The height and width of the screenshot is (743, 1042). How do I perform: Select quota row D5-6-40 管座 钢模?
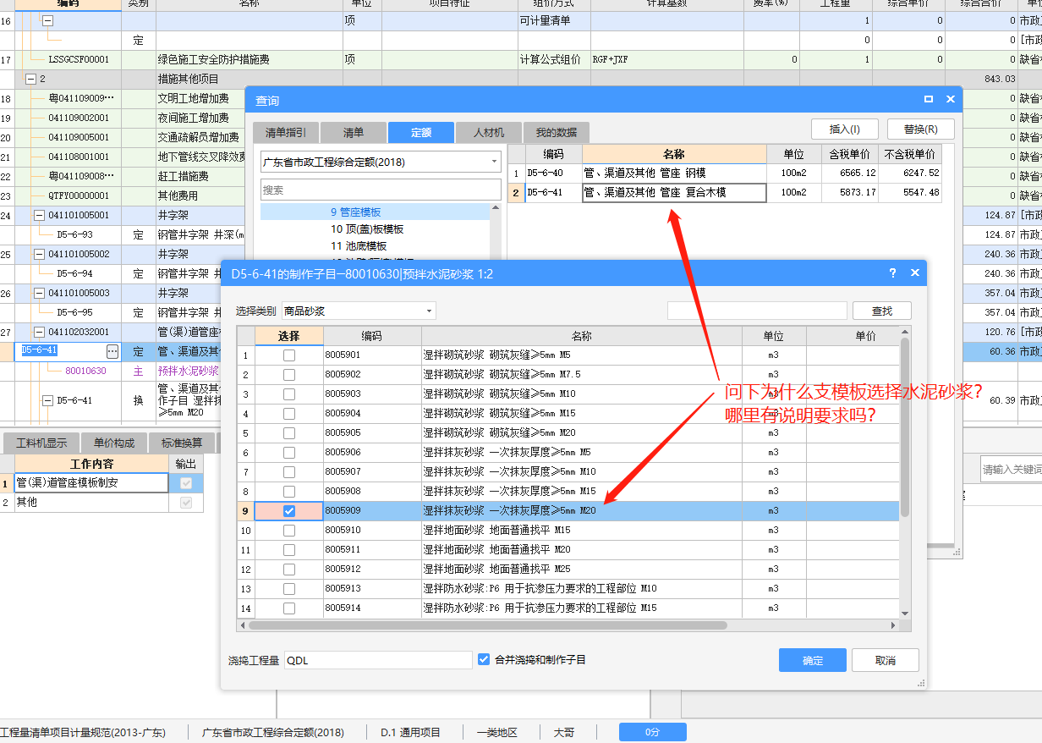click(x=725, y=173)
